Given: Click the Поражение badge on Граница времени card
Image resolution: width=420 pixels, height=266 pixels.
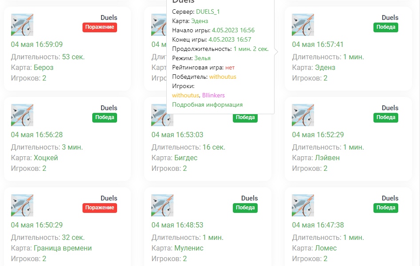Looking at the screenshot, I should pyautogui.click(x=100, y=208).
